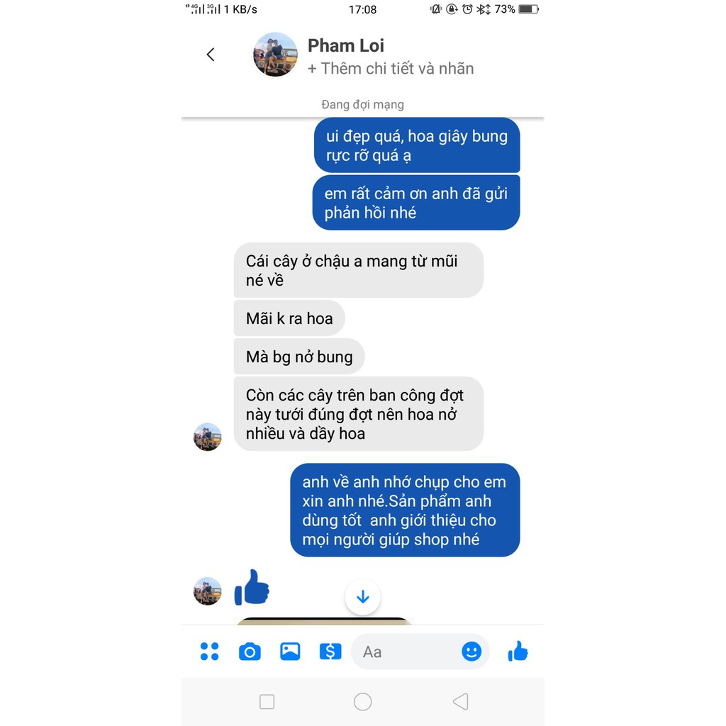The height and width of the screenshot is (726, 726).
Task: Tap the 'ui đẹp quá' sent message bubble
Action: (x=417, y=145)
